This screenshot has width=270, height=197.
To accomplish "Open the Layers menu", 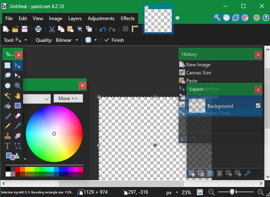I will pos(75,18).
